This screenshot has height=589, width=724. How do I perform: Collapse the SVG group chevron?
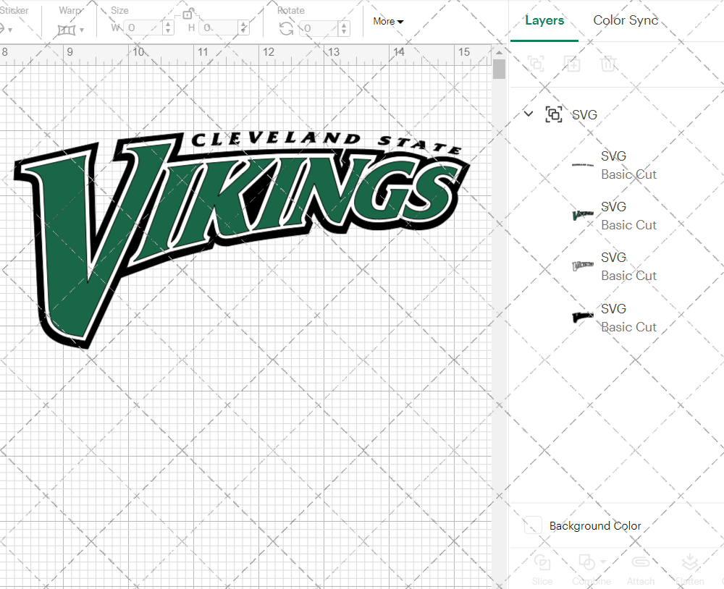point(529,114)
